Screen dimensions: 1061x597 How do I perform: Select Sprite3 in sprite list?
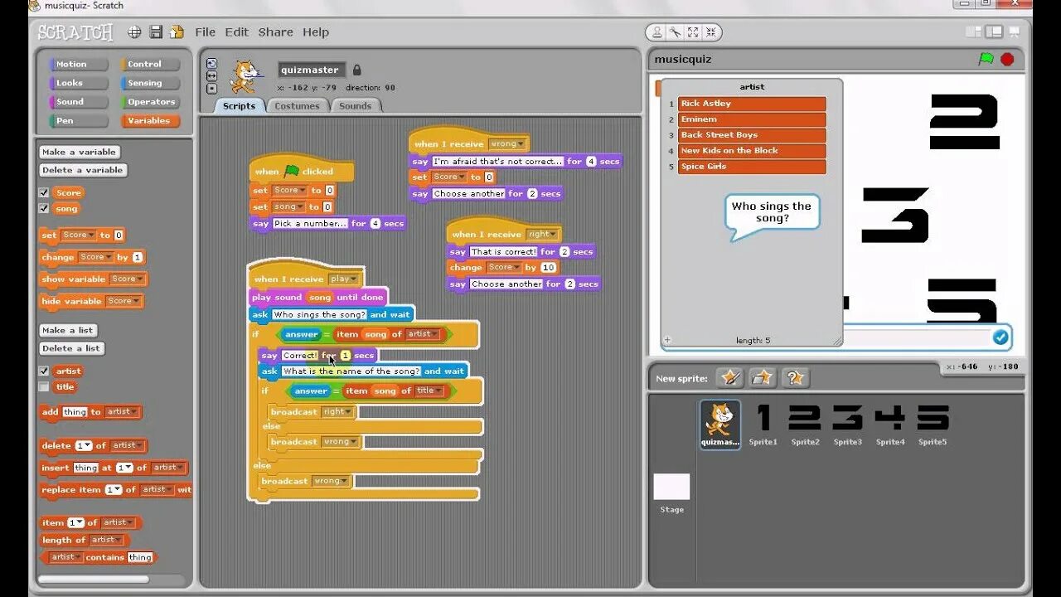coord(847,425)
